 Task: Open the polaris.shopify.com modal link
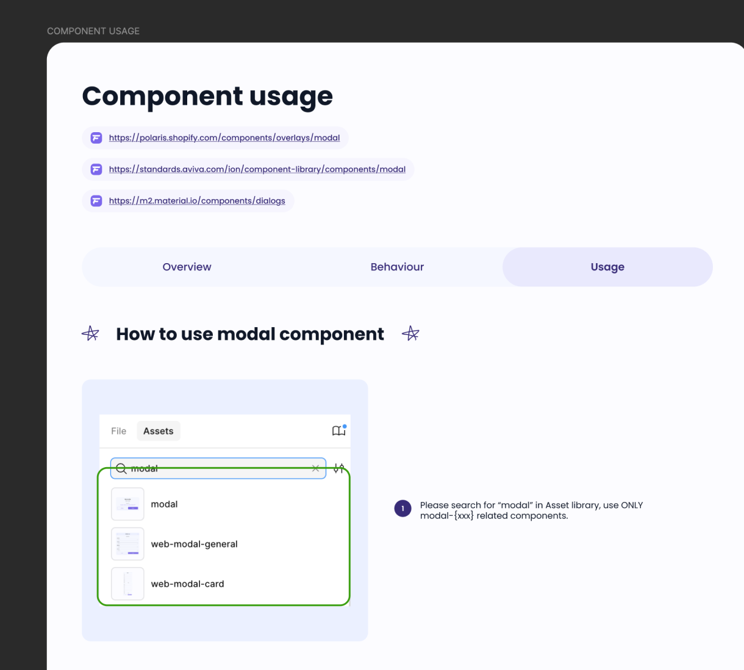[224, 138]
